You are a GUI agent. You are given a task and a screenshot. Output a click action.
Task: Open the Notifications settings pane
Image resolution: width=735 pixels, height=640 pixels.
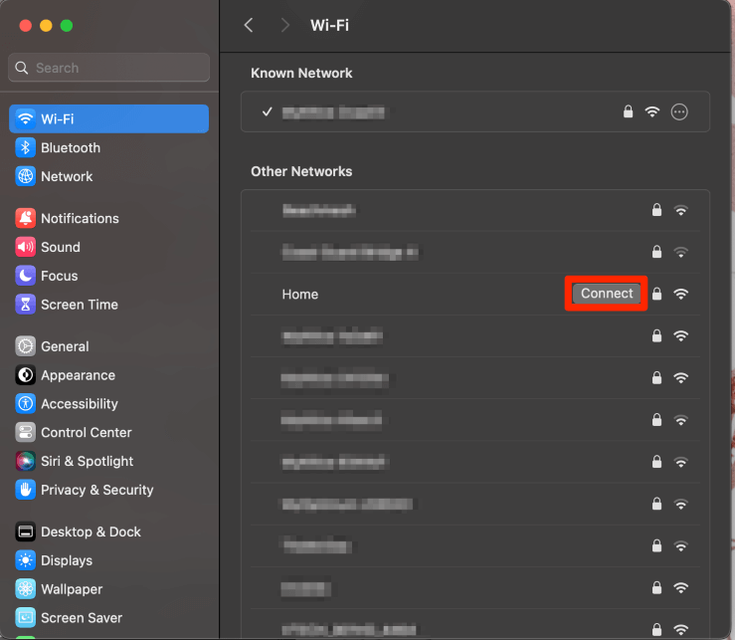(x=108, y=218)
